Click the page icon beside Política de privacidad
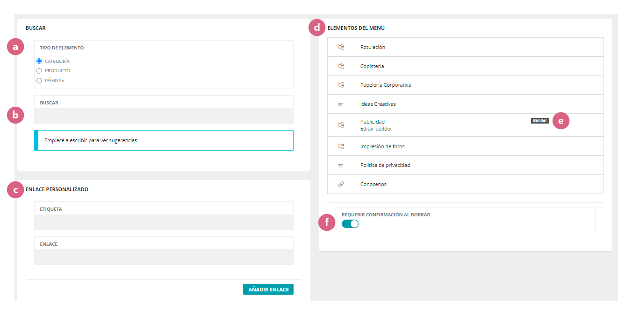 pyautogui.click(x=341, y=165)
